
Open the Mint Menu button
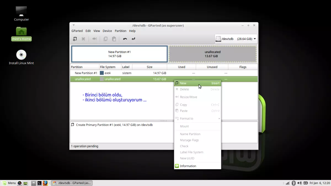[x=9, y=183]
